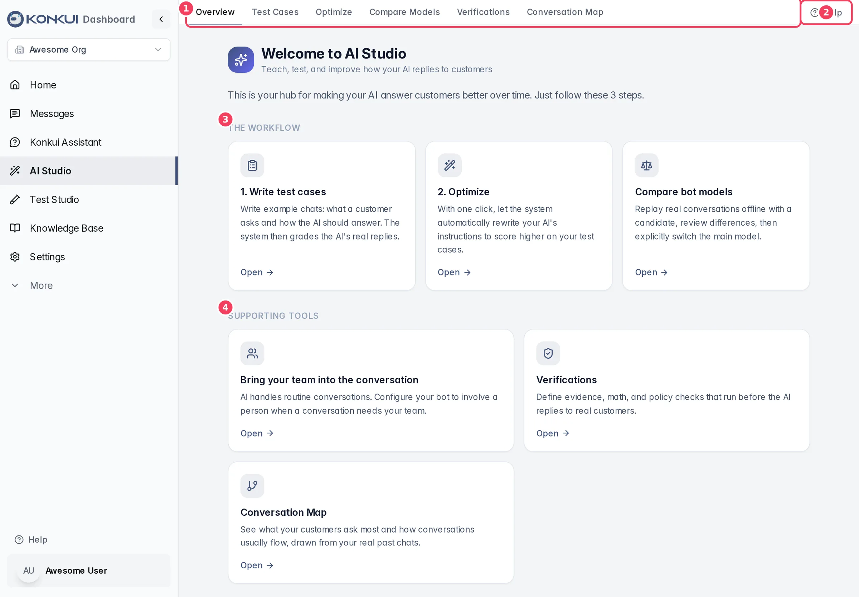Click the Home house icon in the sidebar
The image size is (859, 597).
click(x=15, y=85)
